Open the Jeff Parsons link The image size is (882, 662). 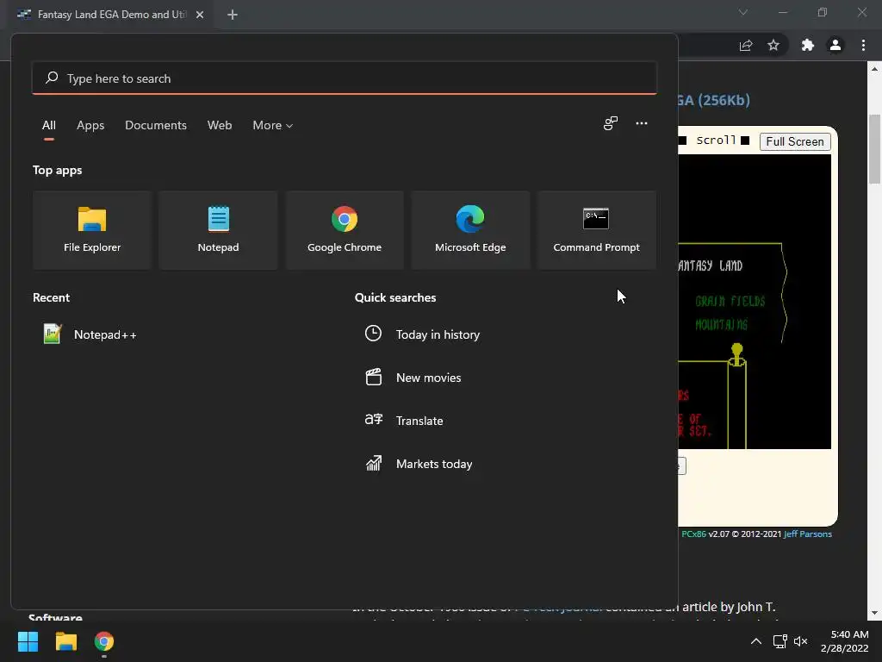point(807,534)
